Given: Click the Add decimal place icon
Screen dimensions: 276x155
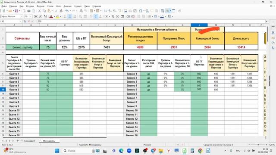Looking at the screenshot, I should (x=128, y=16).
